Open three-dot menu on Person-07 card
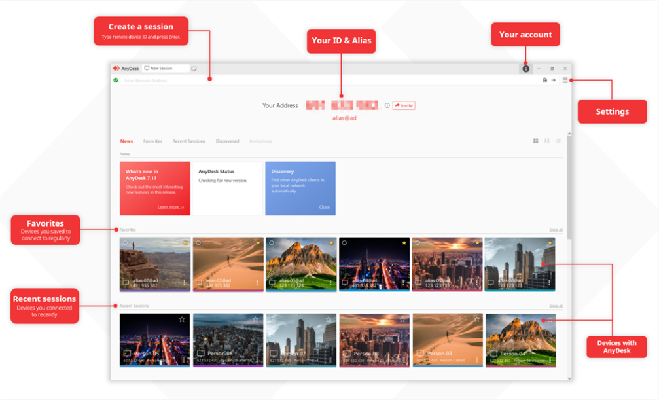 330,360
